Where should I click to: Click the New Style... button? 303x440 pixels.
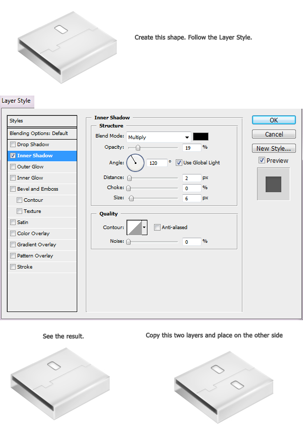[274, 148]
